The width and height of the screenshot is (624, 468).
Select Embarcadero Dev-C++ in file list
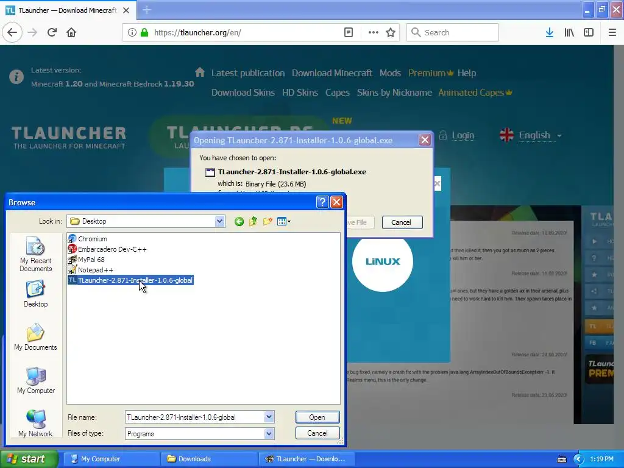coord(107,249)
